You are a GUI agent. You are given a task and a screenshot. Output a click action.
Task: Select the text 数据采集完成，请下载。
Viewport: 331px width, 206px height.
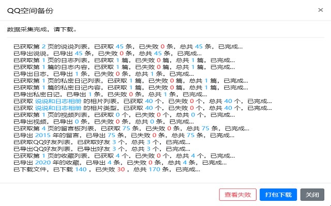pos(42,29)
